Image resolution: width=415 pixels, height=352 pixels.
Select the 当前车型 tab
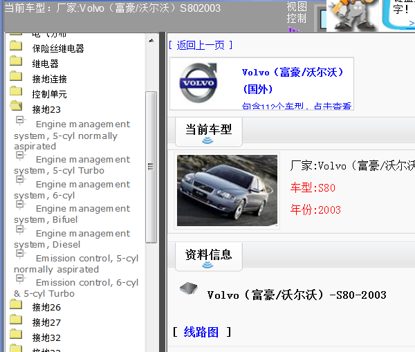tap(209, 132)
